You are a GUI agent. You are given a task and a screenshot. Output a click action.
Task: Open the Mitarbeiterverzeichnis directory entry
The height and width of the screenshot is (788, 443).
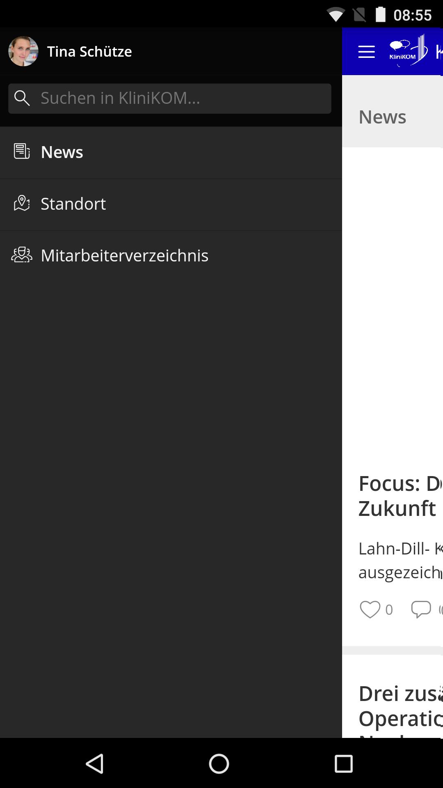[171, 256]
